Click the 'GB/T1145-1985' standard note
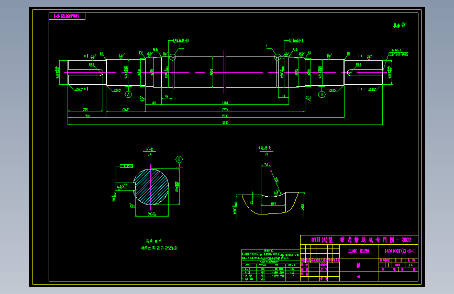Screen dimensions: 454x294 [398, 55]
